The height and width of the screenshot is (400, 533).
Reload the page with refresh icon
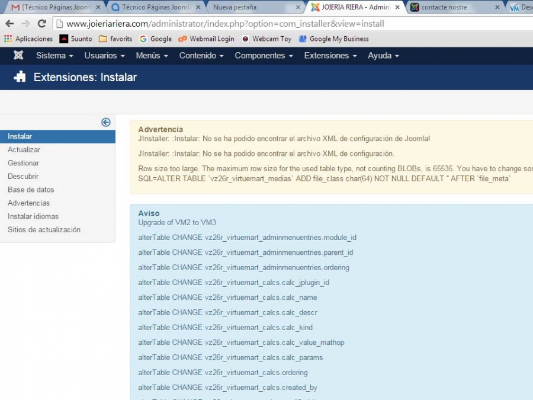pyautogui.click(x=42, y=24)
